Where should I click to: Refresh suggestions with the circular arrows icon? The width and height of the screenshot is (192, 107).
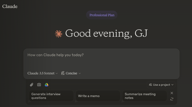pos(172,99)
